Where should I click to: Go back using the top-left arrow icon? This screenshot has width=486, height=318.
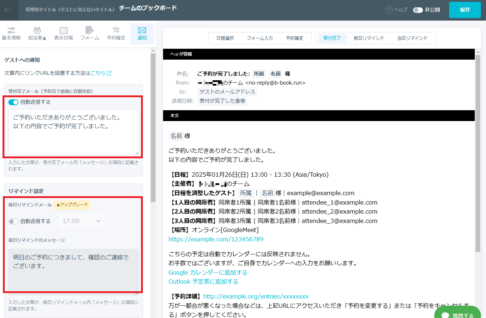click(x=8, y=10)
